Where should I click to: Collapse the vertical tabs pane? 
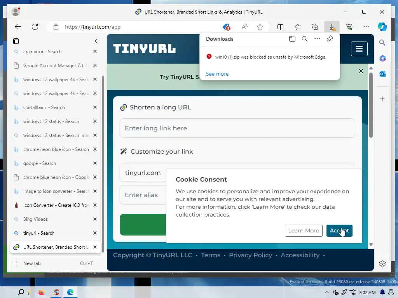point(96,41)
